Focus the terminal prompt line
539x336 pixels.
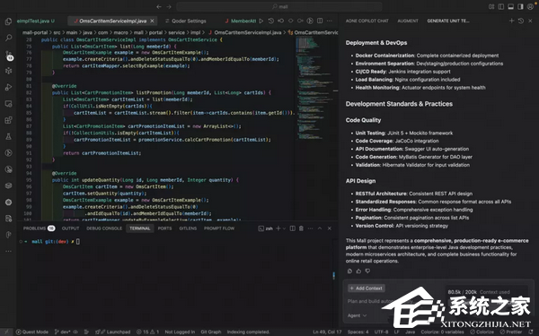[50, 242]
